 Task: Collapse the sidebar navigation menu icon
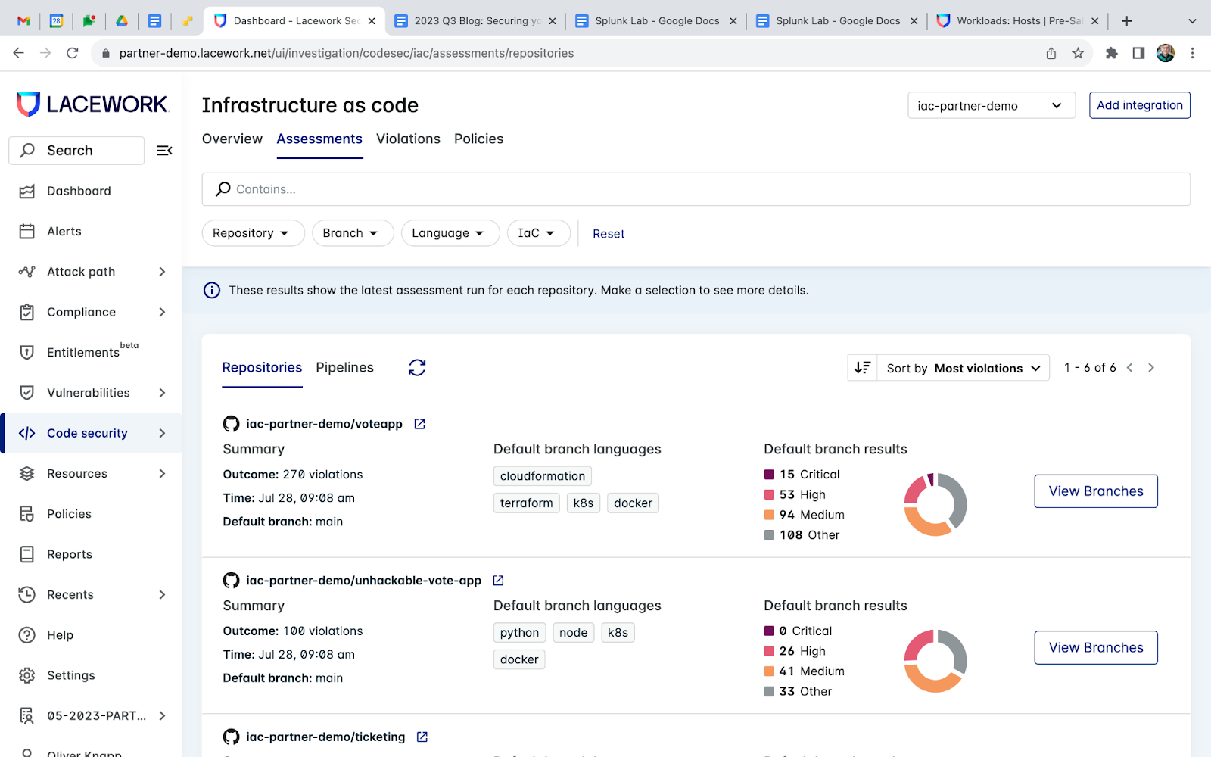164,151
